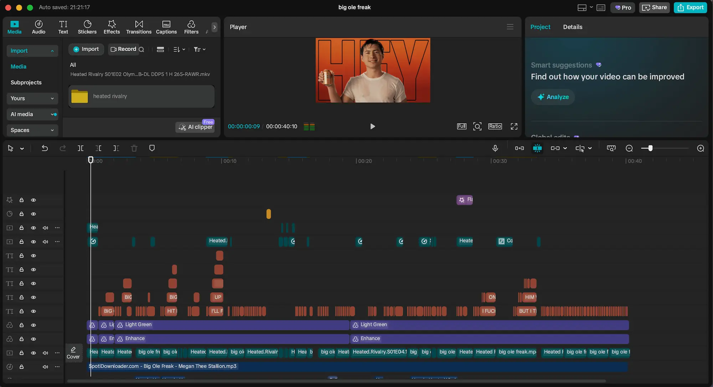The image size is (713, 387).
Task: Export the project
Action: coord(690,7)
